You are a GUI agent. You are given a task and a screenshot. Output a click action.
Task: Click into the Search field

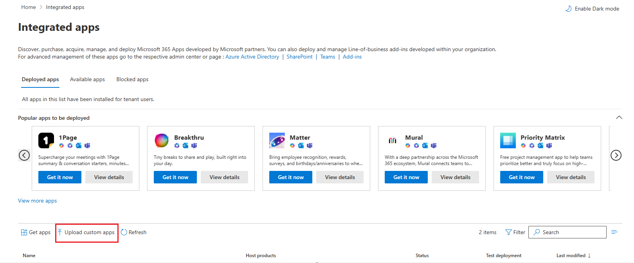pos(567,232)
